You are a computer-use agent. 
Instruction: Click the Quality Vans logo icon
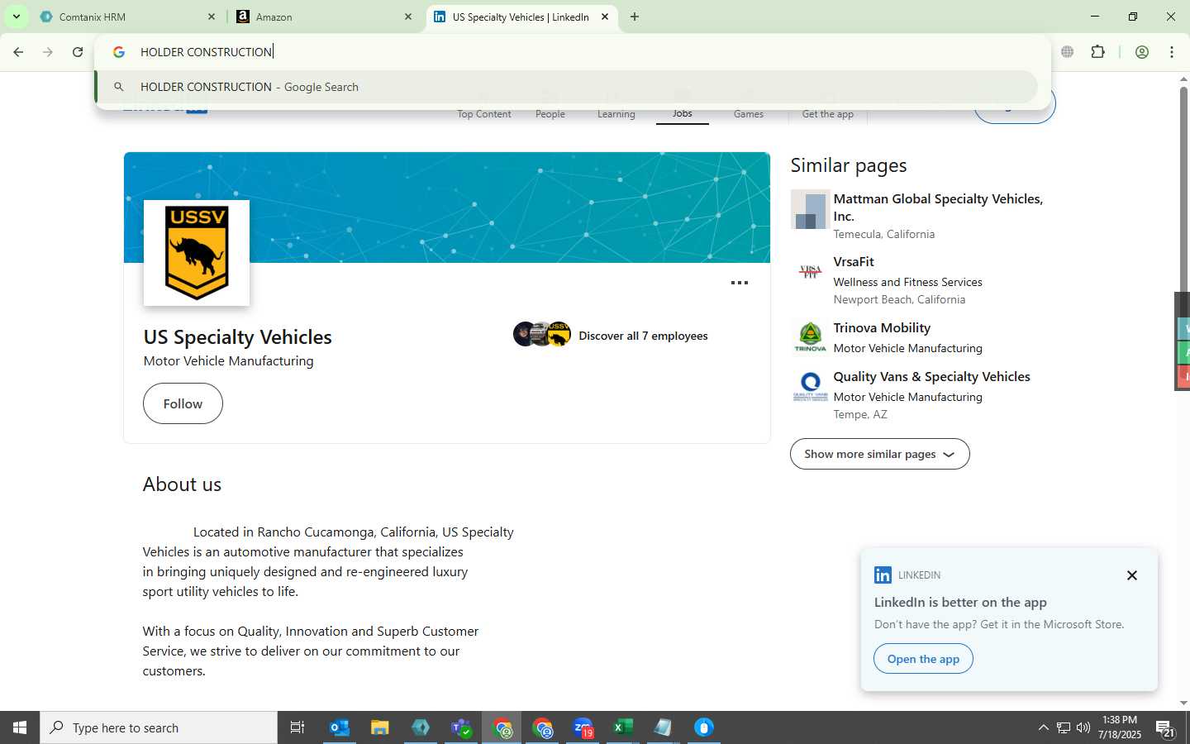click(x=810, y=386)
